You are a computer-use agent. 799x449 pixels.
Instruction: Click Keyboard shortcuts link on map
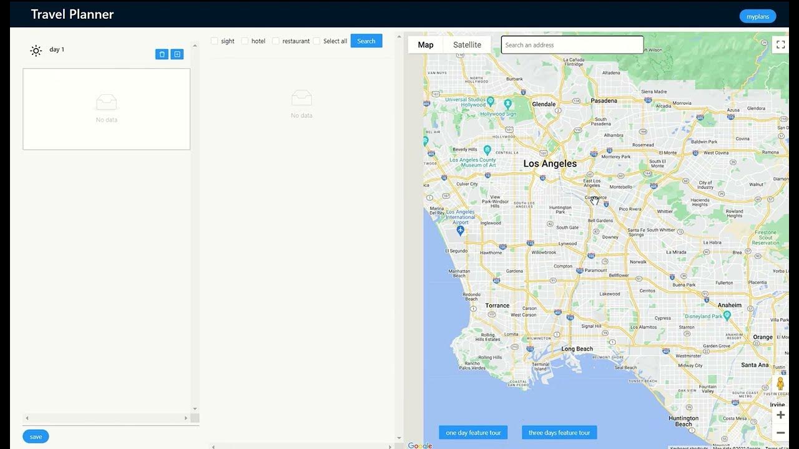[690, 447]
